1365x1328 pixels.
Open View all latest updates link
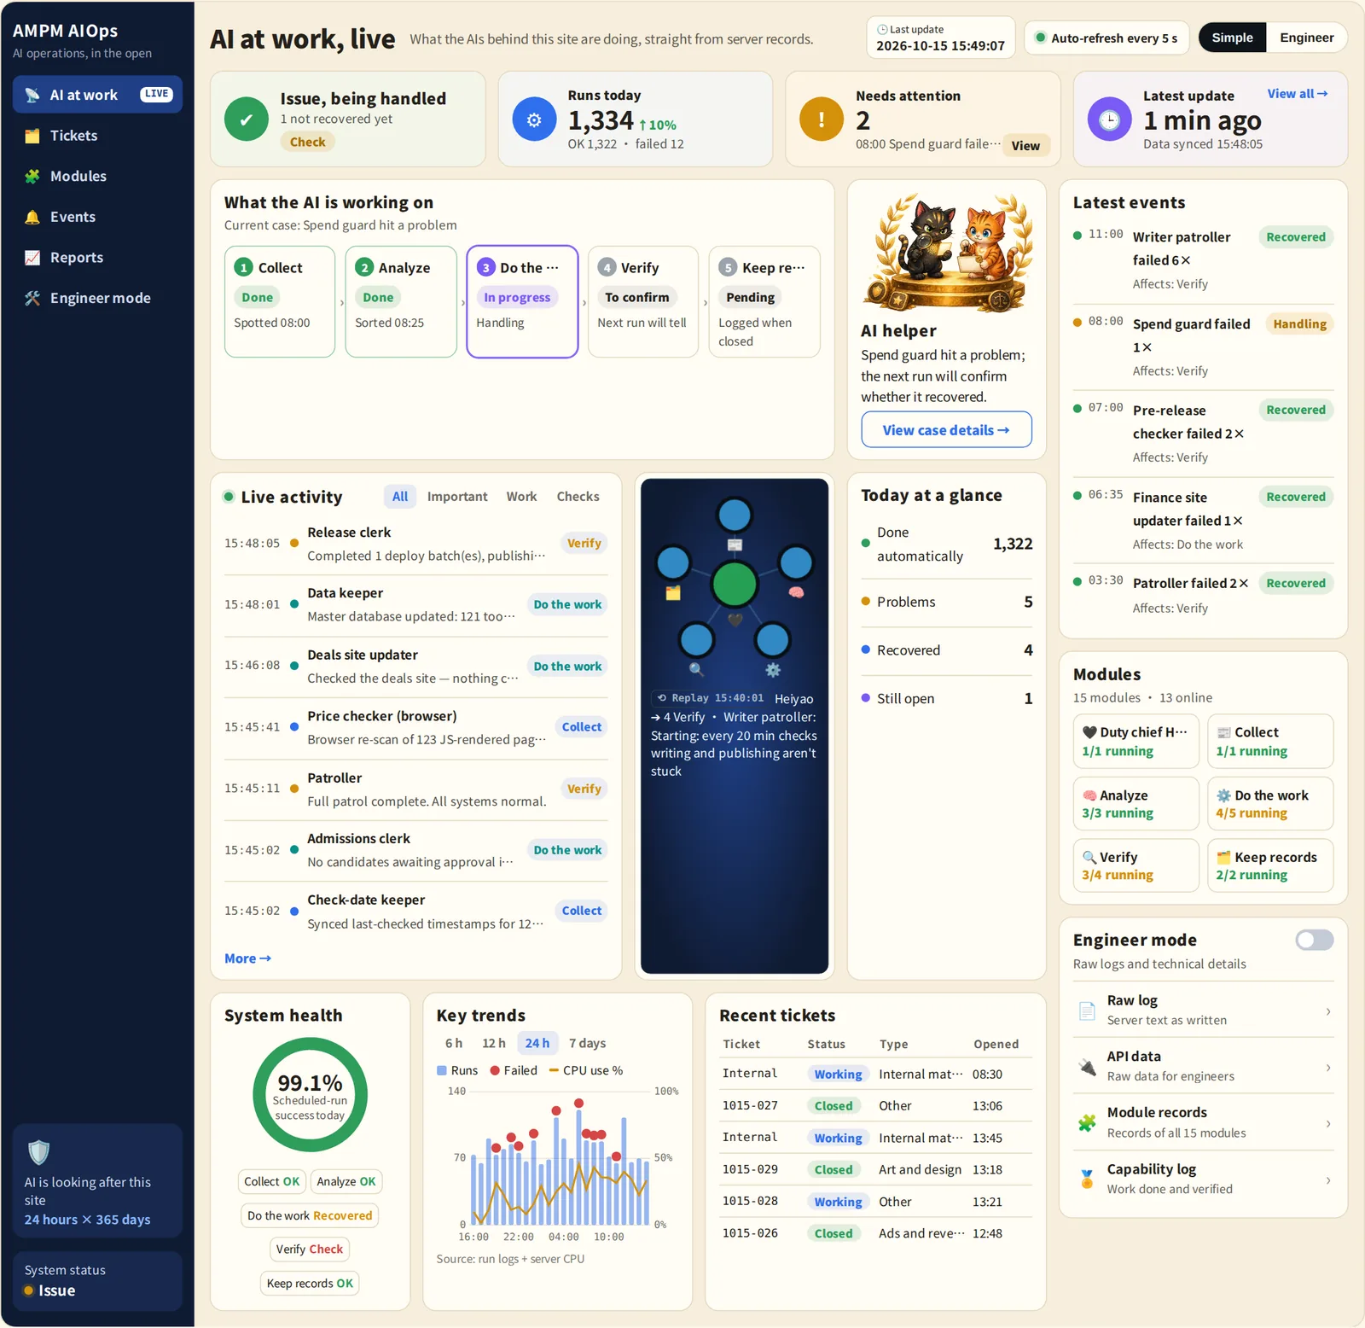click(x=1297, y=94)
